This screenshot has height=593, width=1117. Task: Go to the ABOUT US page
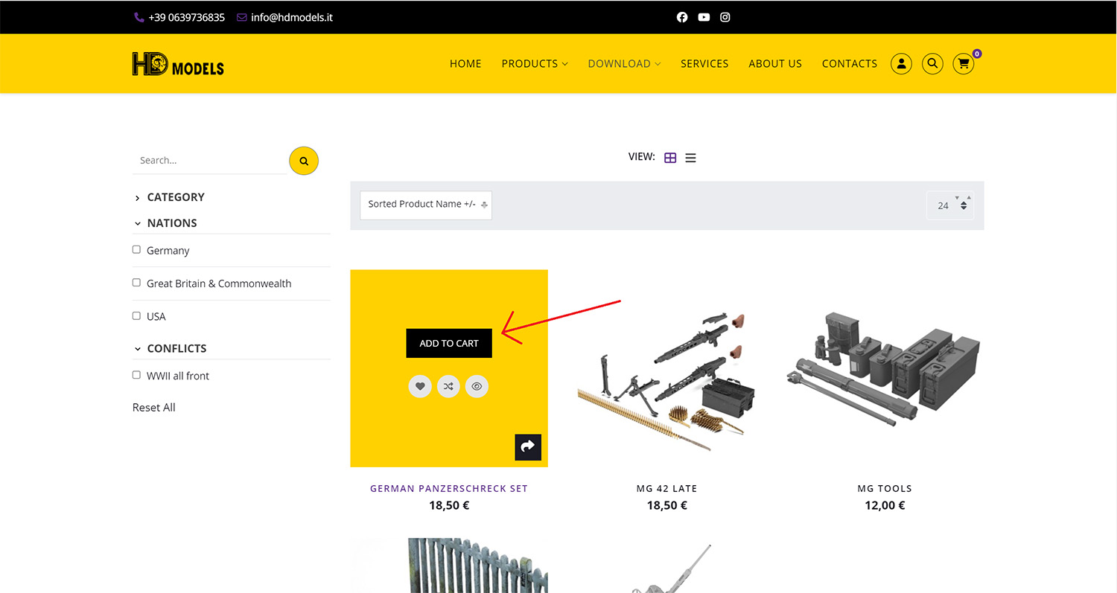pos(775,64)
